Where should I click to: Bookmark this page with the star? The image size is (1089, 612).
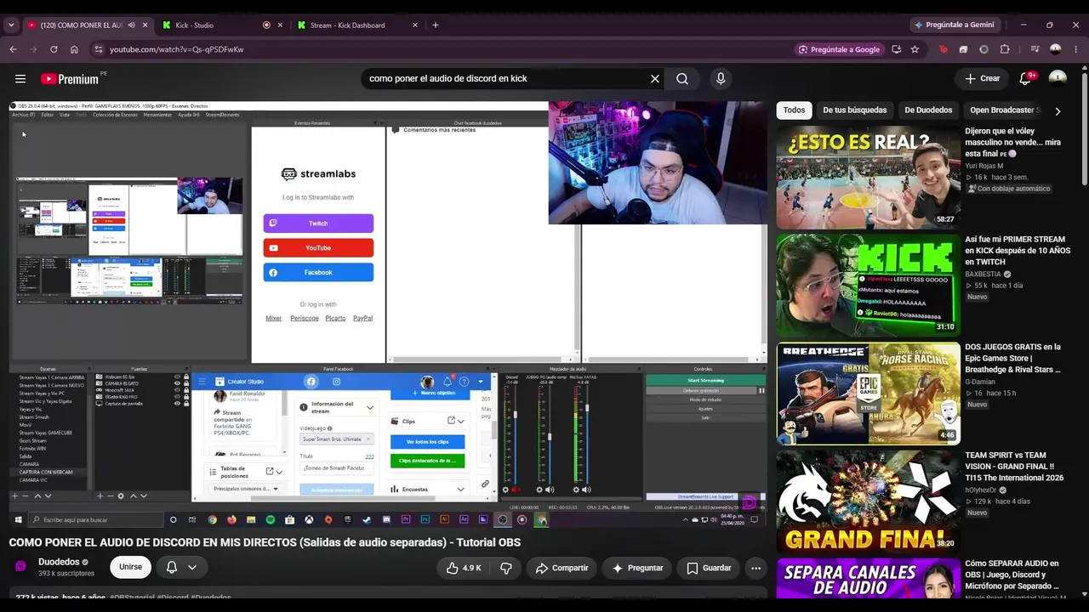click(915, 49)
